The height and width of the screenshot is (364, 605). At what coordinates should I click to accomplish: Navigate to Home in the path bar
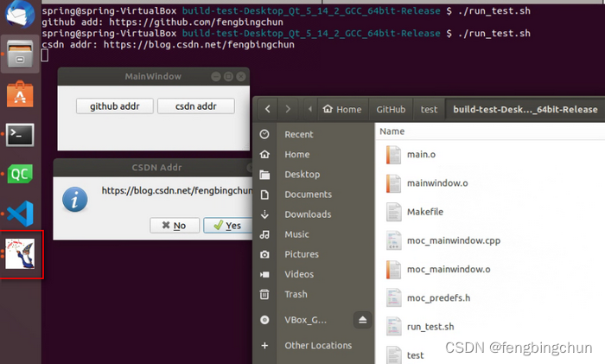click(x=342, y=109)
